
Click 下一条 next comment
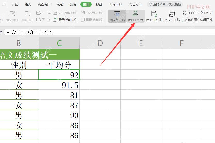44,20
